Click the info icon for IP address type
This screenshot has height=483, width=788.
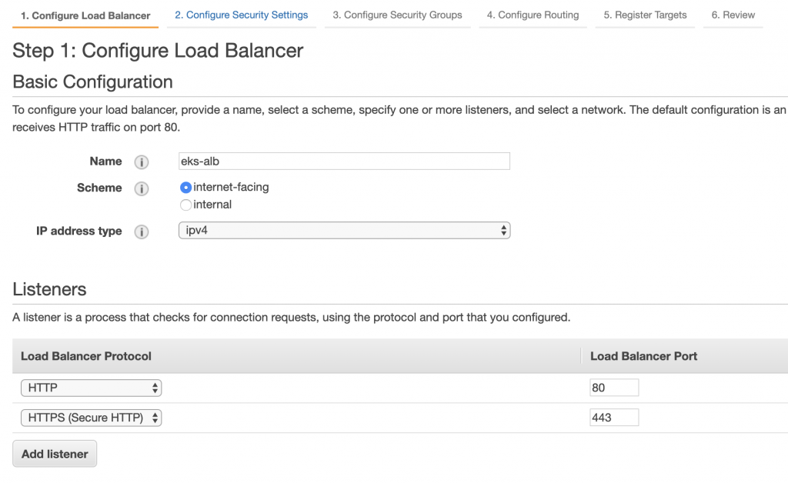(141, 232)
